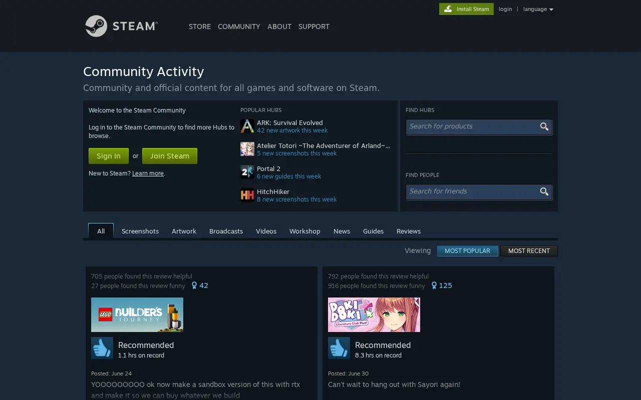Open the STORE menu
Screen dimensions: 641x400
coord(200,26)
